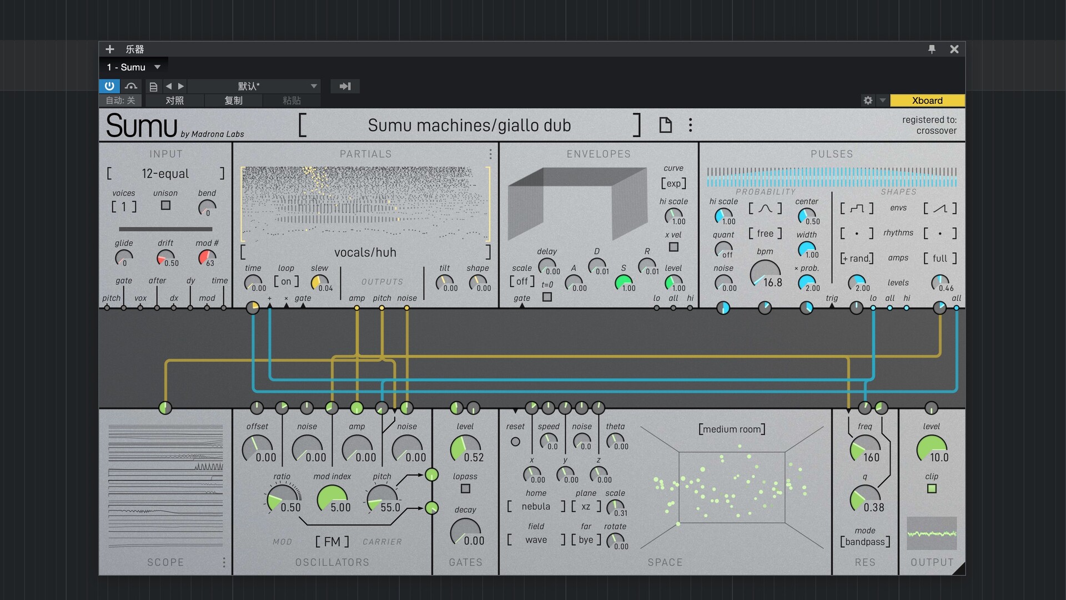This screenshot has width=1066, height=600.
Task: Click the + rand amps option
Action: 857,258
